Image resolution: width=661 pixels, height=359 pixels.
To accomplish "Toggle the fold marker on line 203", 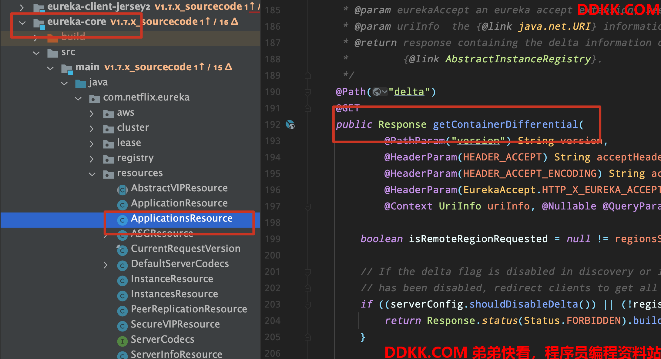I will click(307, 304).
